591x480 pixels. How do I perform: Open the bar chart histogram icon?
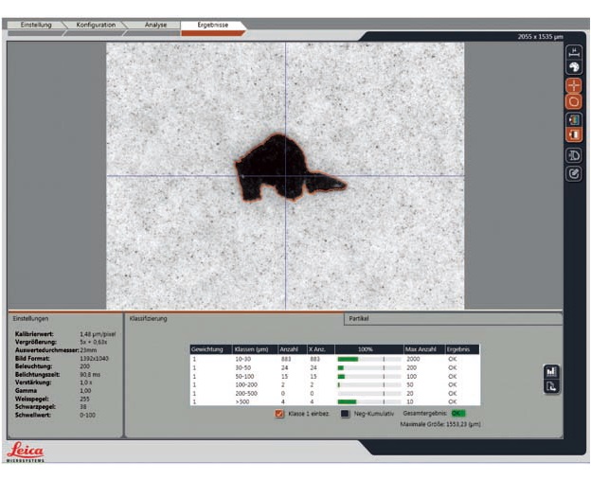pos(551,372)
